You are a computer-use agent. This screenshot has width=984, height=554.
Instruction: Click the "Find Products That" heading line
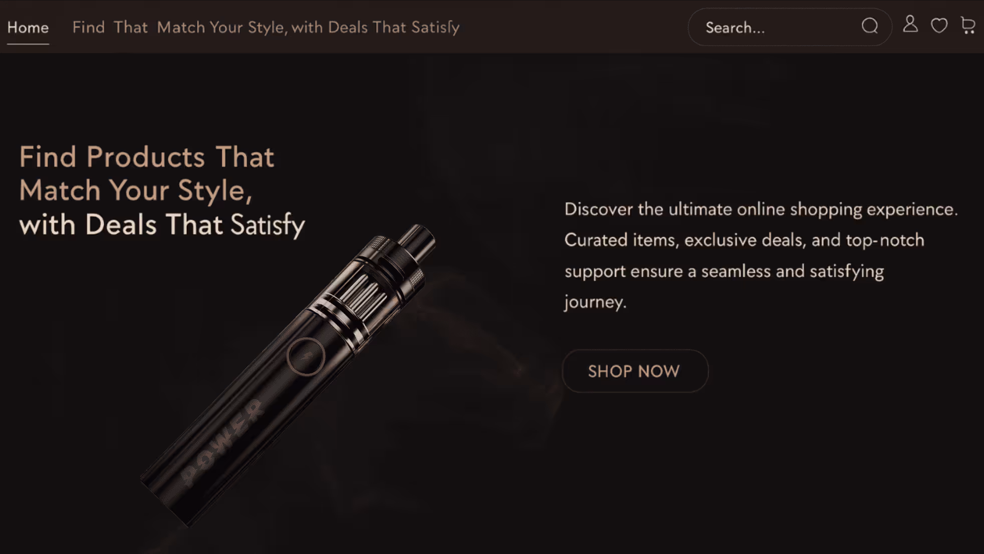coord(147,157)
